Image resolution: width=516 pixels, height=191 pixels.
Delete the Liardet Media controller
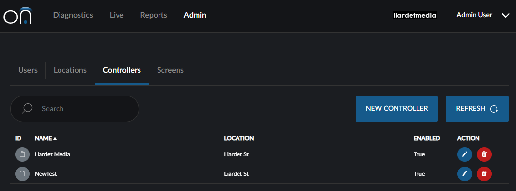coord(484,154)
